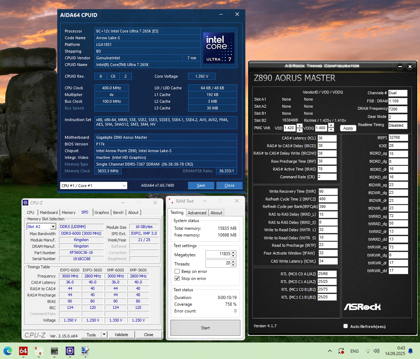Open Microsoft Edge from the taskbar
Viewport: 420px width, 359px height.
(8, 351)
